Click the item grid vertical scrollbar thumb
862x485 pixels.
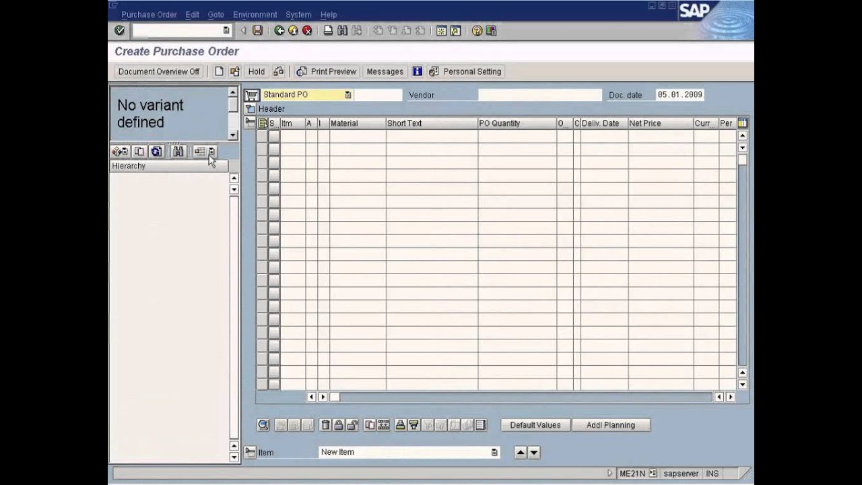[x=742, y=160]
